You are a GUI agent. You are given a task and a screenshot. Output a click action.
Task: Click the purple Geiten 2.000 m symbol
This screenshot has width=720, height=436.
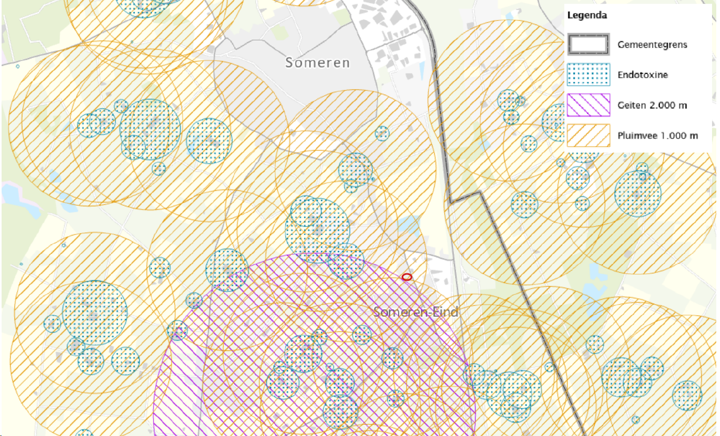(x=588, y=105)
